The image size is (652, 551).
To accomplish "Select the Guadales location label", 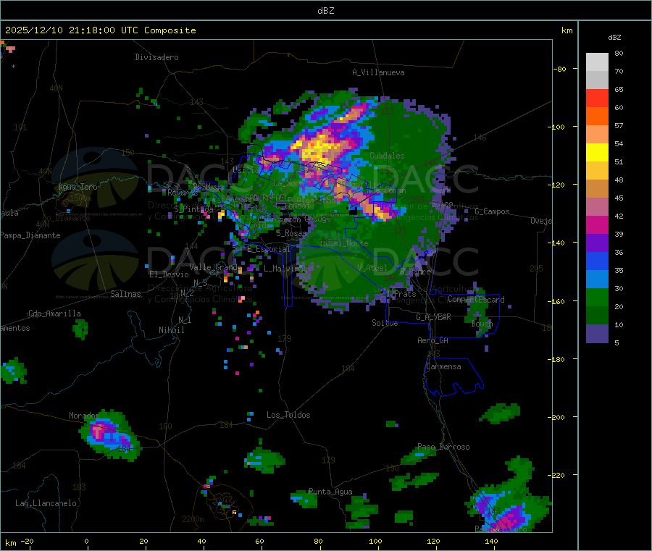I will pos(387,156).
